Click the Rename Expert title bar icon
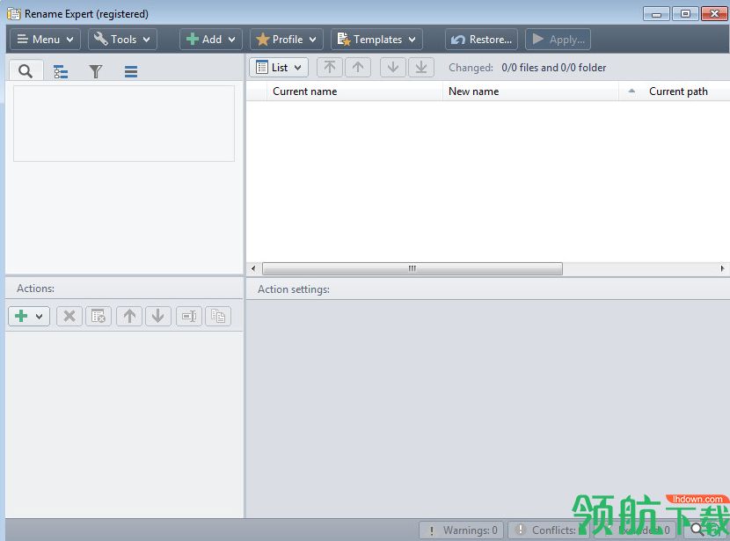The image size is (730, 541). point(13,14)
